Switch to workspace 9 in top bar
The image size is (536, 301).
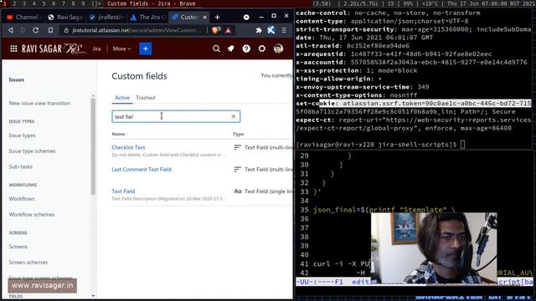[x=83, y=3]
